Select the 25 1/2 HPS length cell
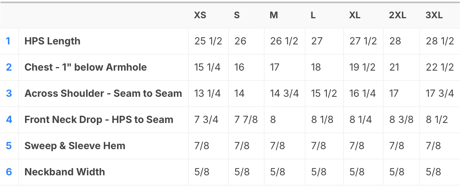Image resolution: width=461 pixels, height=188 pixels. 208,41
